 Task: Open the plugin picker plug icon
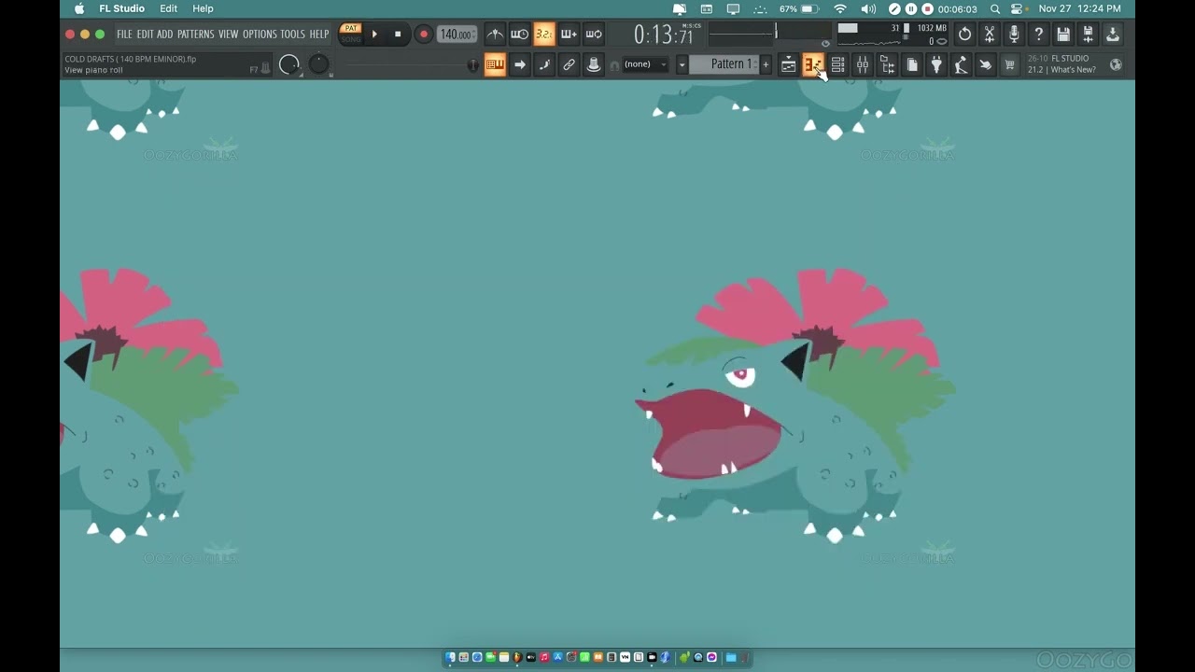(936, 64)
